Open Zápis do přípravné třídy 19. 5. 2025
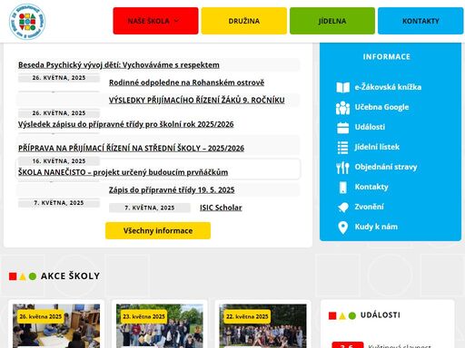Viewport: 465px width, 348px height. [x=172, y=189]
